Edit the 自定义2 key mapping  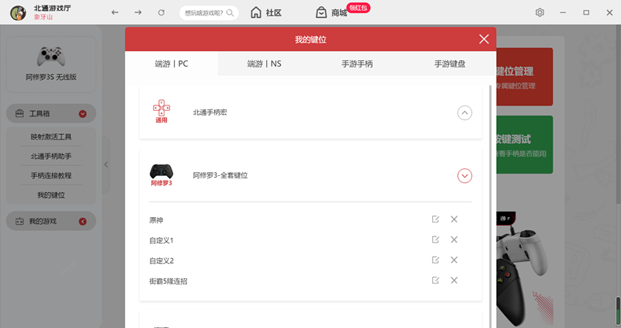pyautogui.click(x=435, y=260)
